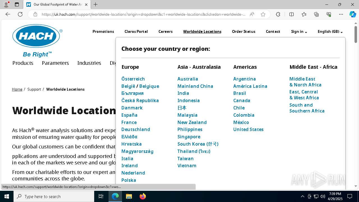Select Vietnam from the list

tap(187, 166)
